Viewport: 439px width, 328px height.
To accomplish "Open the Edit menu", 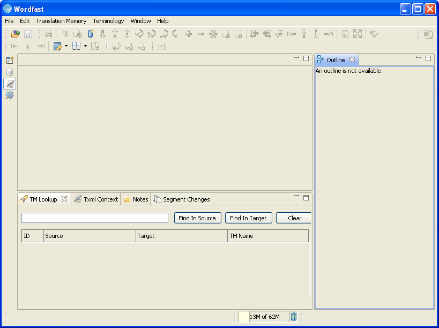I will point(25,21).
